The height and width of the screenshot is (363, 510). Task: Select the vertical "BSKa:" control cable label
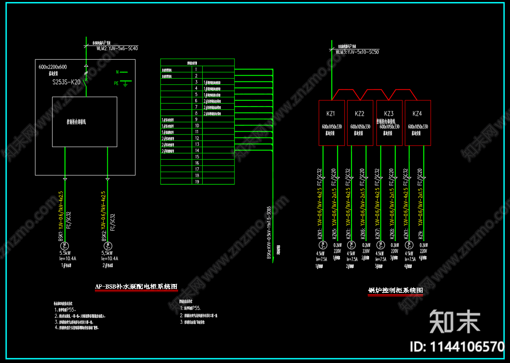point(269,232)
